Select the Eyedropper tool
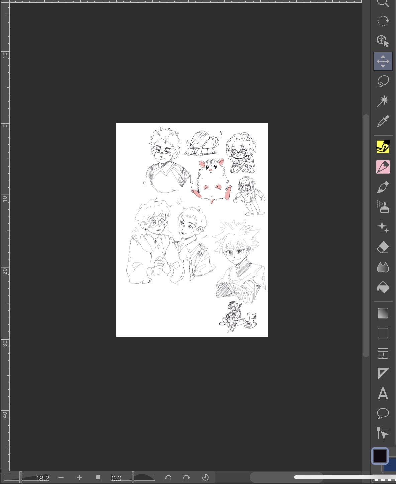The image size is (396, 484). pyautogui.click(x=383, y=121)
